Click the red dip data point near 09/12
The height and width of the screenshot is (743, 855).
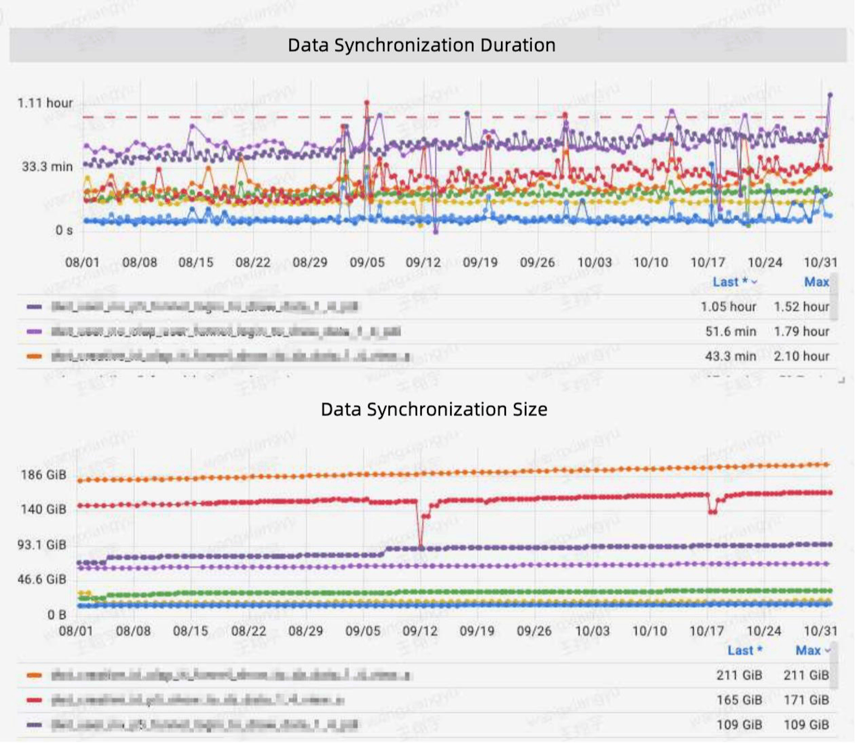tap(421, 546)
